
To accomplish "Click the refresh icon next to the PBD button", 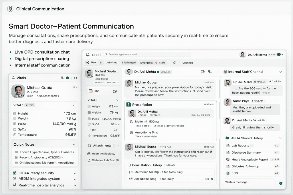I will click(x=114, y=91).
